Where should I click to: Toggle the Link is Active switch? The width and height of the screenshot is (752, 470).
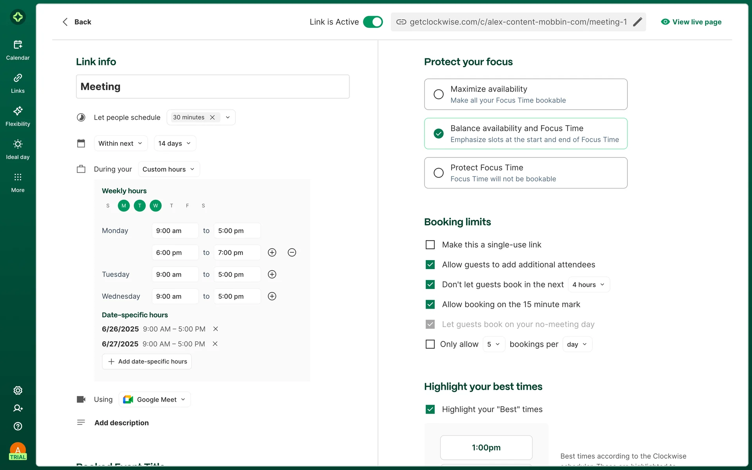tap(372, 22)
